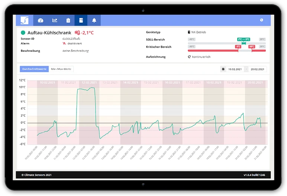
Task: Click the globe language icon
Action: (262, 20)
